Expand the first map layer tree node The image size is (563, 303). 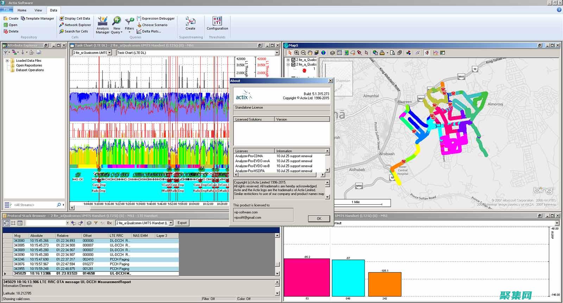[x=288, y=60]
